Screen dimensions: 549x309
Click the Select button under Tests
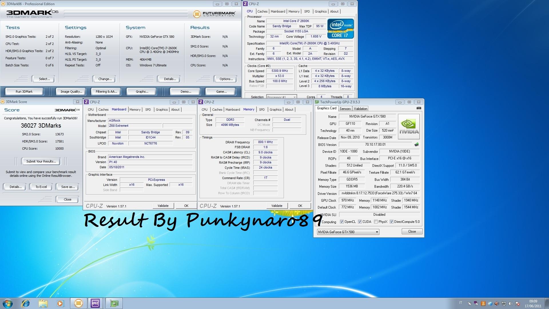tap(44, 79)
